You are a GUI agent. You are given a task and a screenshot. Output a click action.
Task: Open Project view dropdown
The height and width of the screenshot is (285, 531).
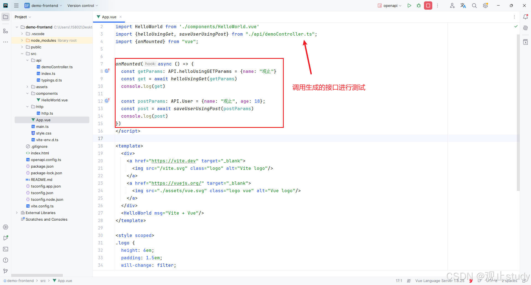[23, 17]
